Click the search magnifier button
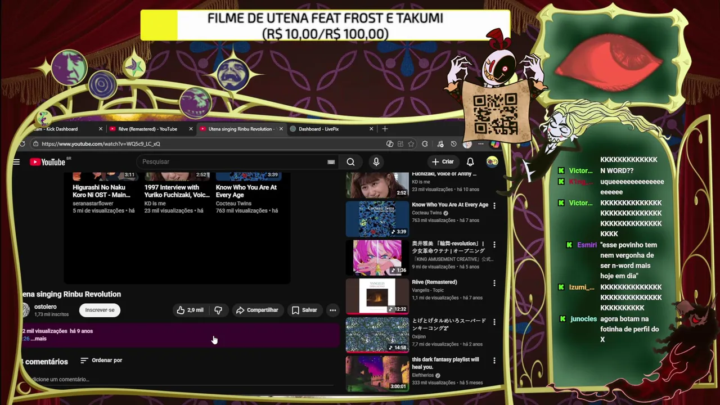The image size is (720, 405). [350, 162]
